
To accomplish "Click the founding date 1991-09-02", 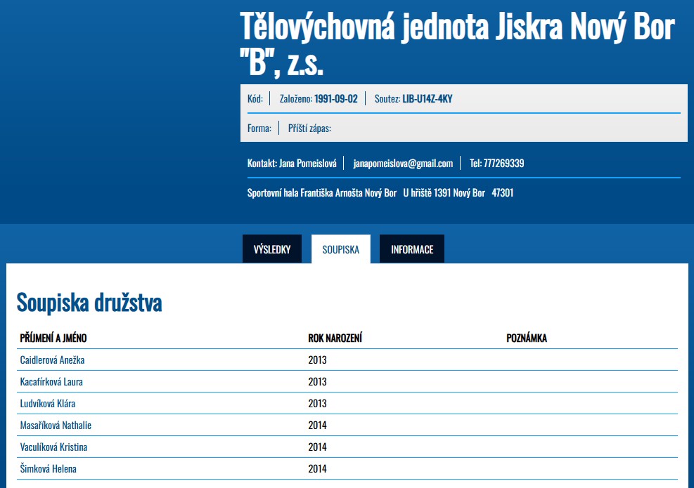I will (335, 99).
